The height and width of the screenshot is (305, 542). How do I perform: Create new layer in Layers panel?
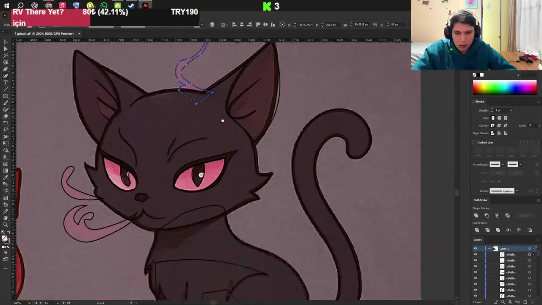coord(525,302)
